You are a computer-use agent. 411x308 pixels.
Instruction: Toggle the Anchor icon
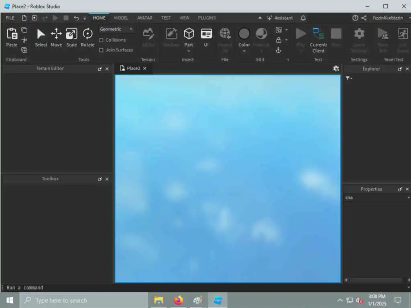coord(279,50)
